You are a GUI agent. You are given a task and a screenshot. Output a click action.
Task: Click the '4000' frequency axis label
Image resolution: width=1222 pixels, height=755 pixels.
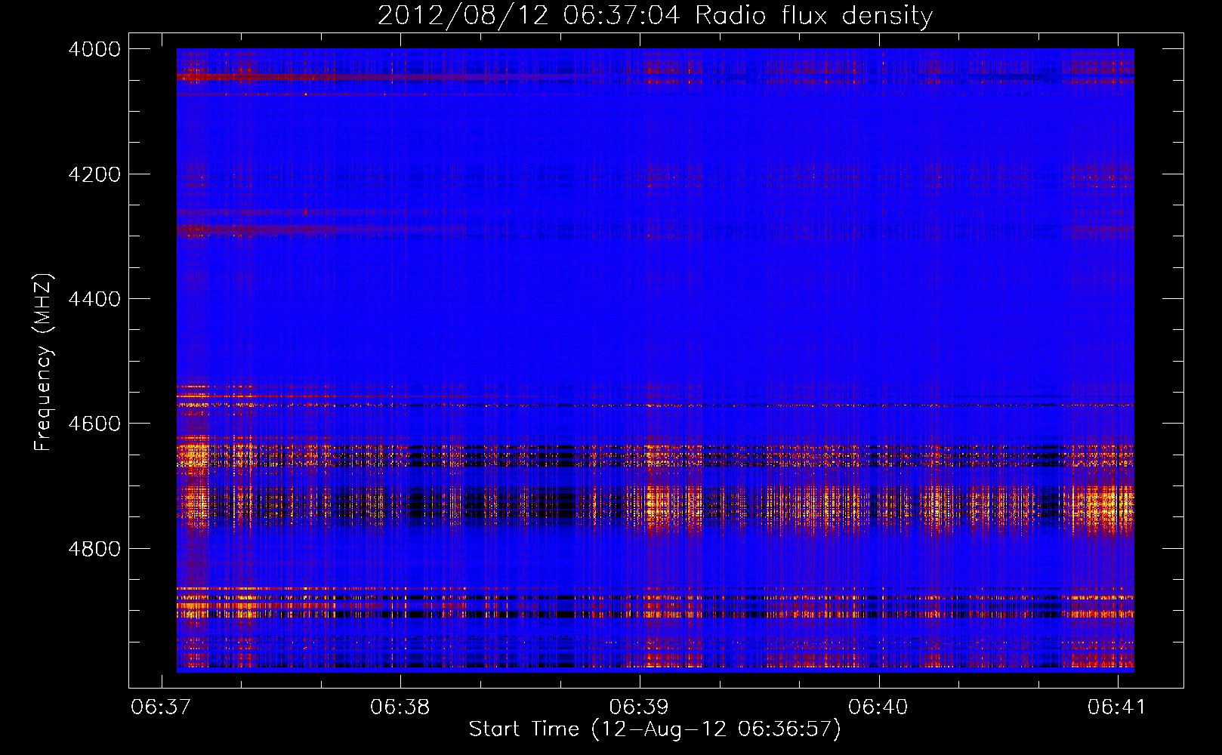pos(94,49)
